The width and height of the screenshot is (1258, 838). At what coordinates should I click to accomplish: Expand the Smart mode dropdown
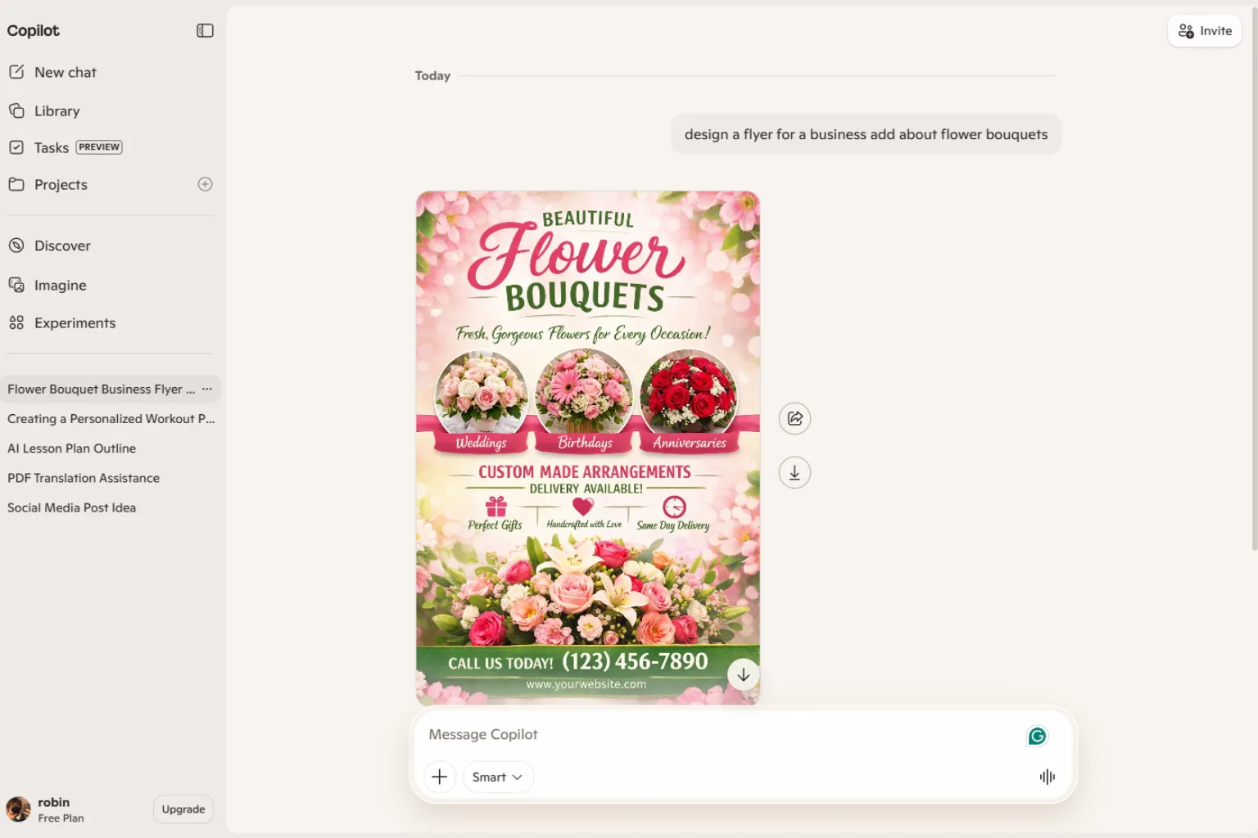coord(498,777)
